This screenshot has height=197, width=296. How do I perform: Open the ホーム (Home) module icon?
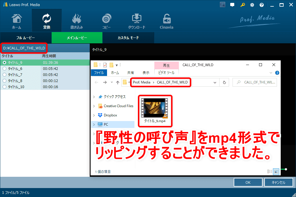(17, 21)
